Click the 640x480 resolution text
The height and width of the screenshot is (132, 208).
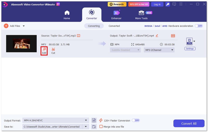[x=140, y=45]
